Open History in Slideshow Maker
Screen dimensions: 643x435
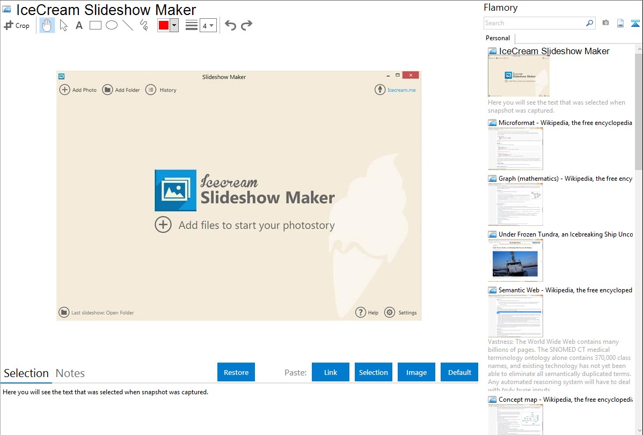161,90
